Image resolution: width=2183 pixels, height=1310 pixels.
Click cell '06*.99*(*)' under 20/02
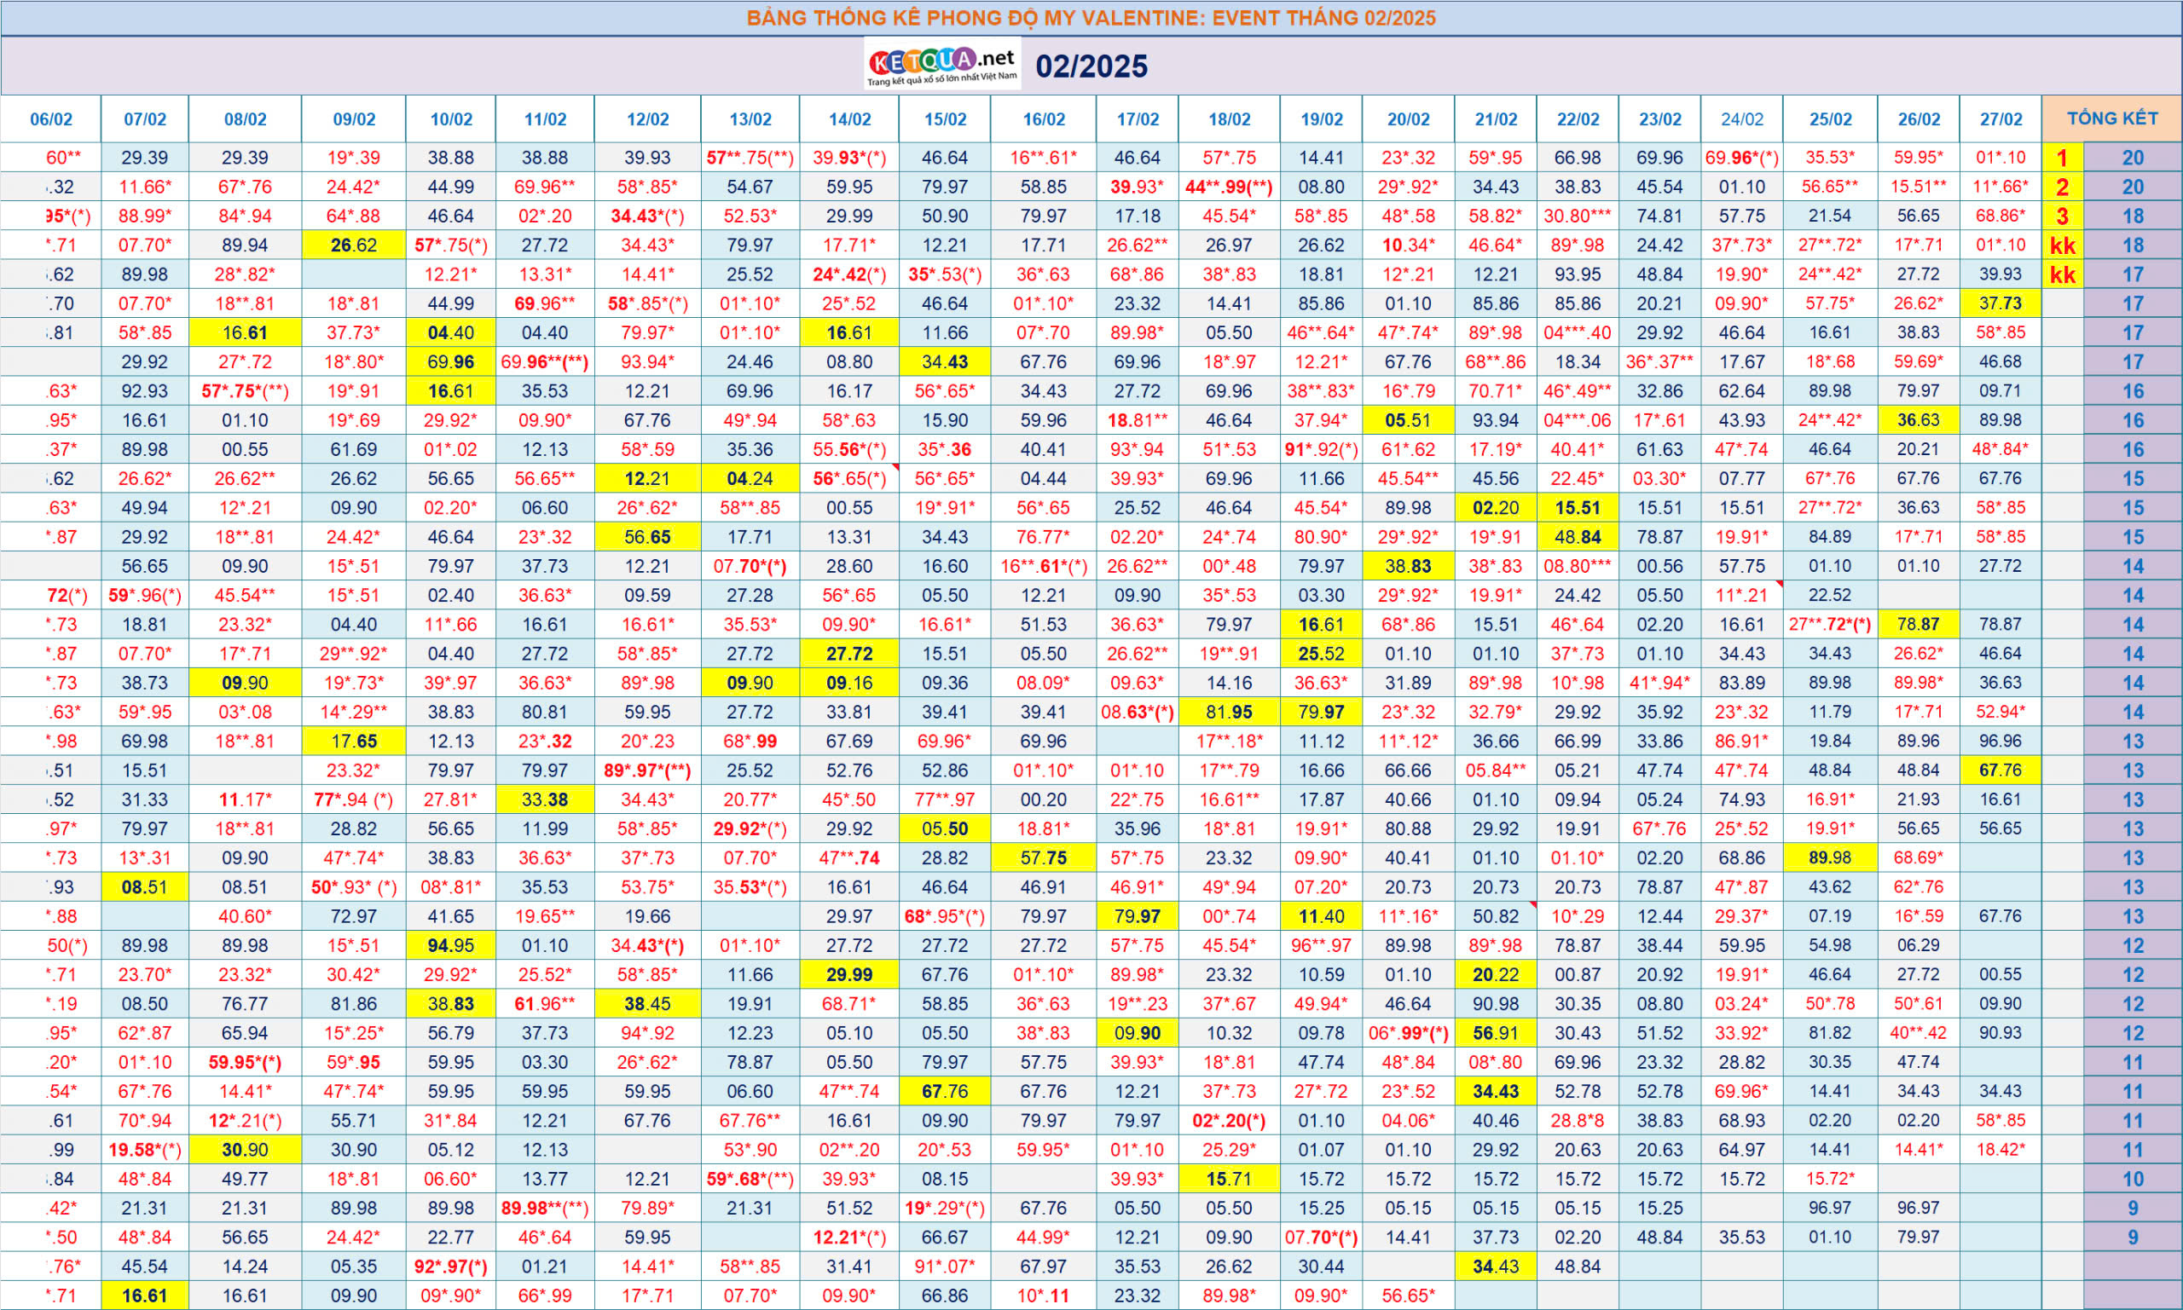(1409, 1033)
